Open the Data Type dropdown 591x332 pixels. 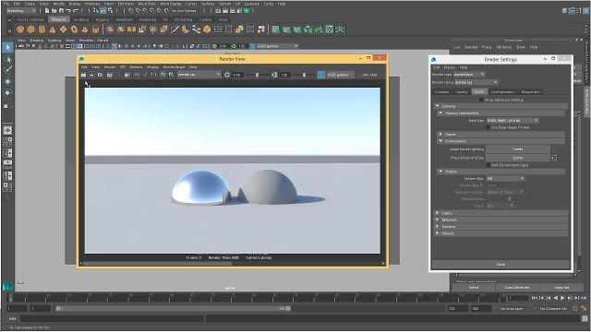click(x=513, y=121)
